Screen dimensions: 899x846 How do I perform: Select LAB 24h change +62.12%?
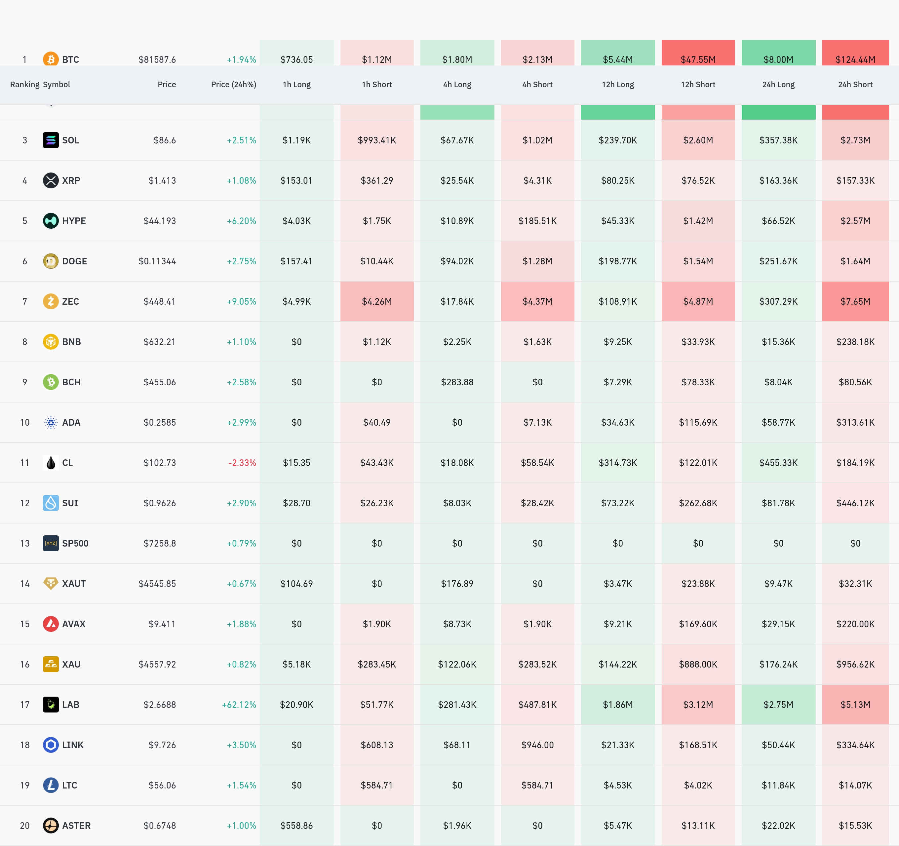coord(239,705)
